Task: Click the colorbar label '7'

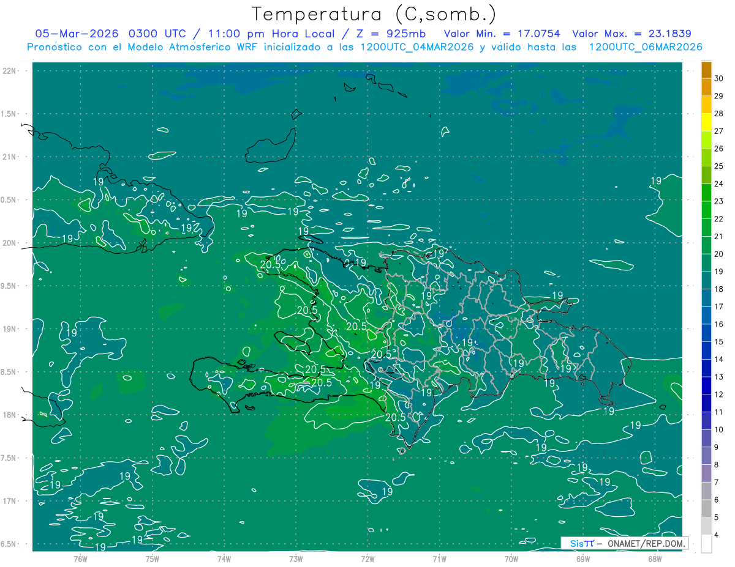Action: (x=717, y=482)
